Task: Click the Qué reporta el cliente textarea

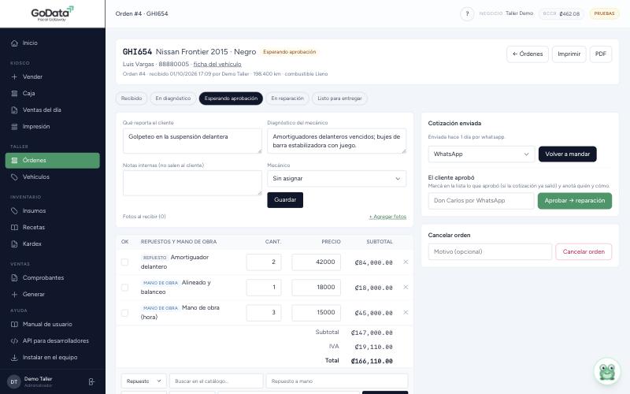Action: click(x=192, y=141)
